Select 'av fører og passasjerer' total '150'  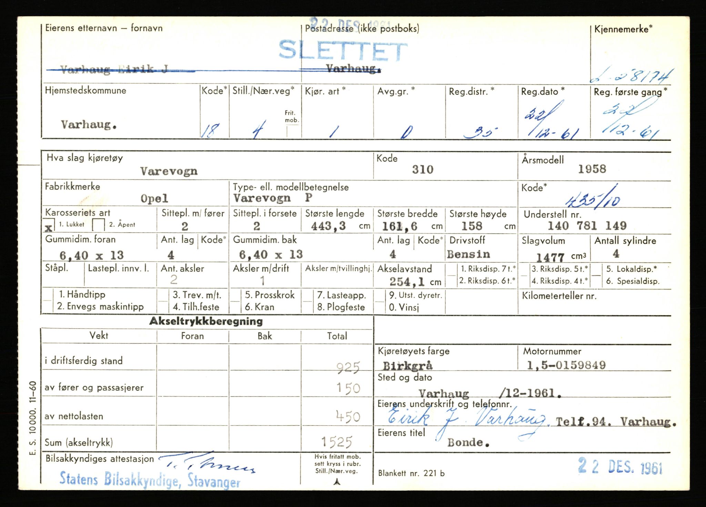point(348,389)
